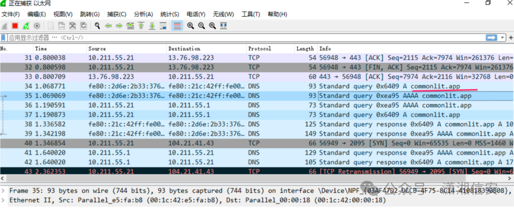Select packet 32 FIN, ACK row

click(x=257, y=67)
